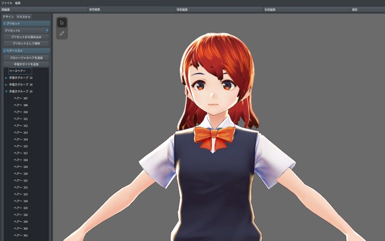Select ヘアー 359 in hair list
This screenshot has height=241, width=385.
21,222
